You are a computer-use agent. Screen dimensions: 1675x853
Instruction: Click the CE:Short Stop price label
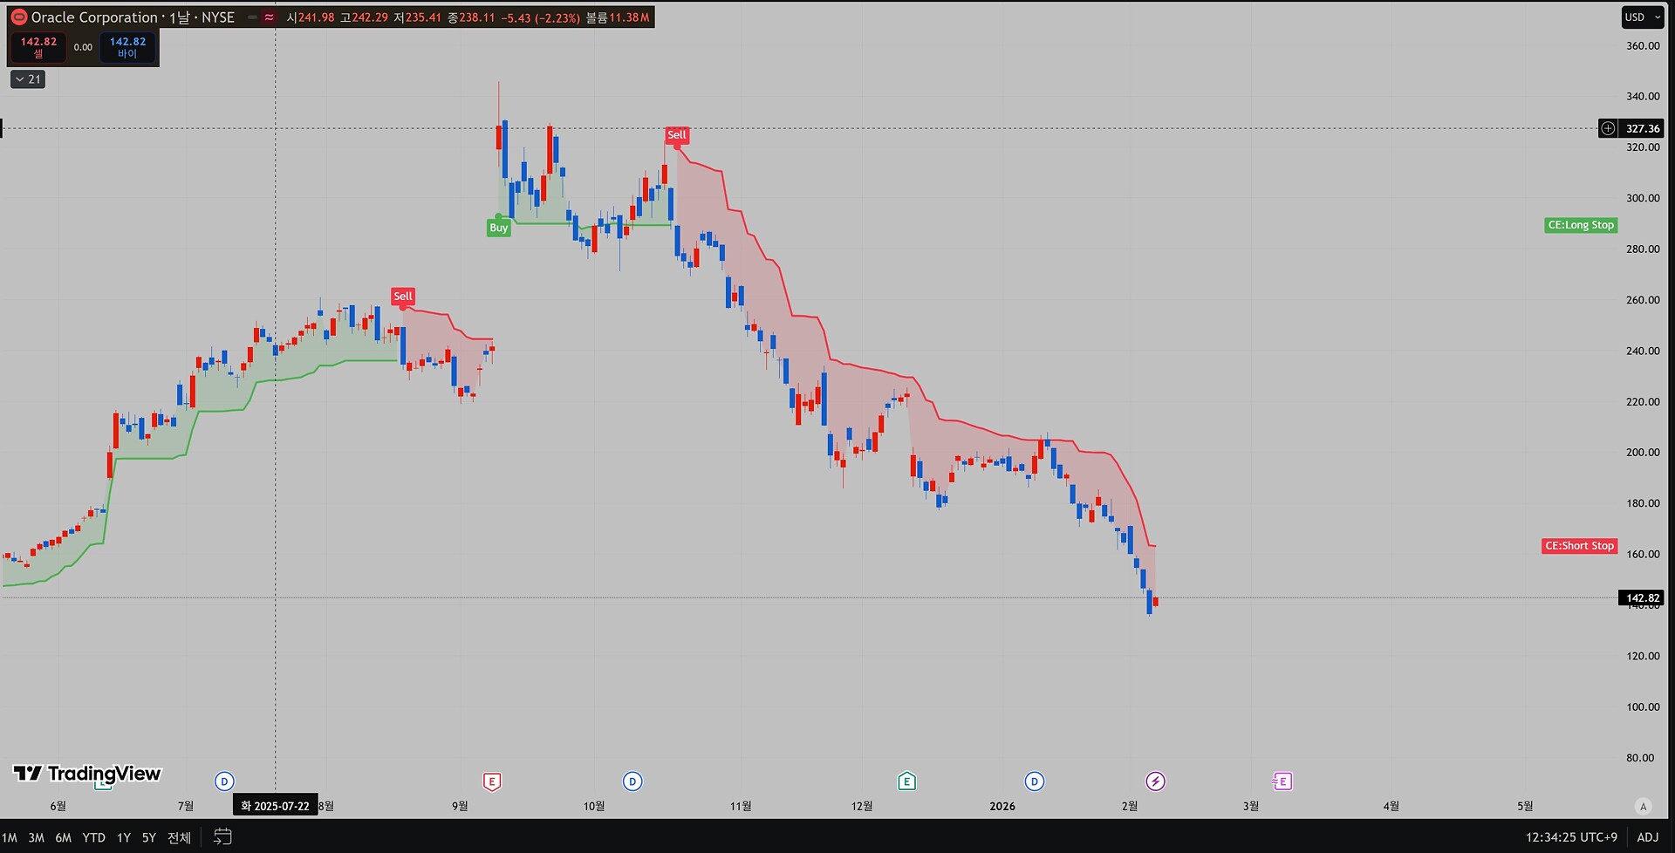point(1580,546)
